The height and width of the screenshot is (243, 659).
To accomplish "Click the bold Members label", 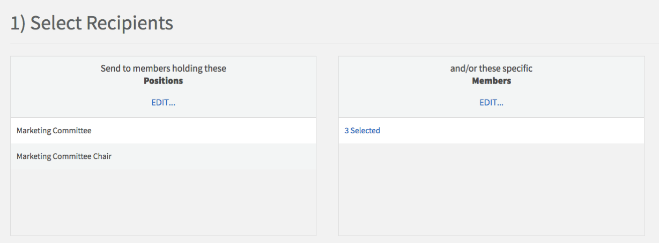I will click(x=491, y=81).
